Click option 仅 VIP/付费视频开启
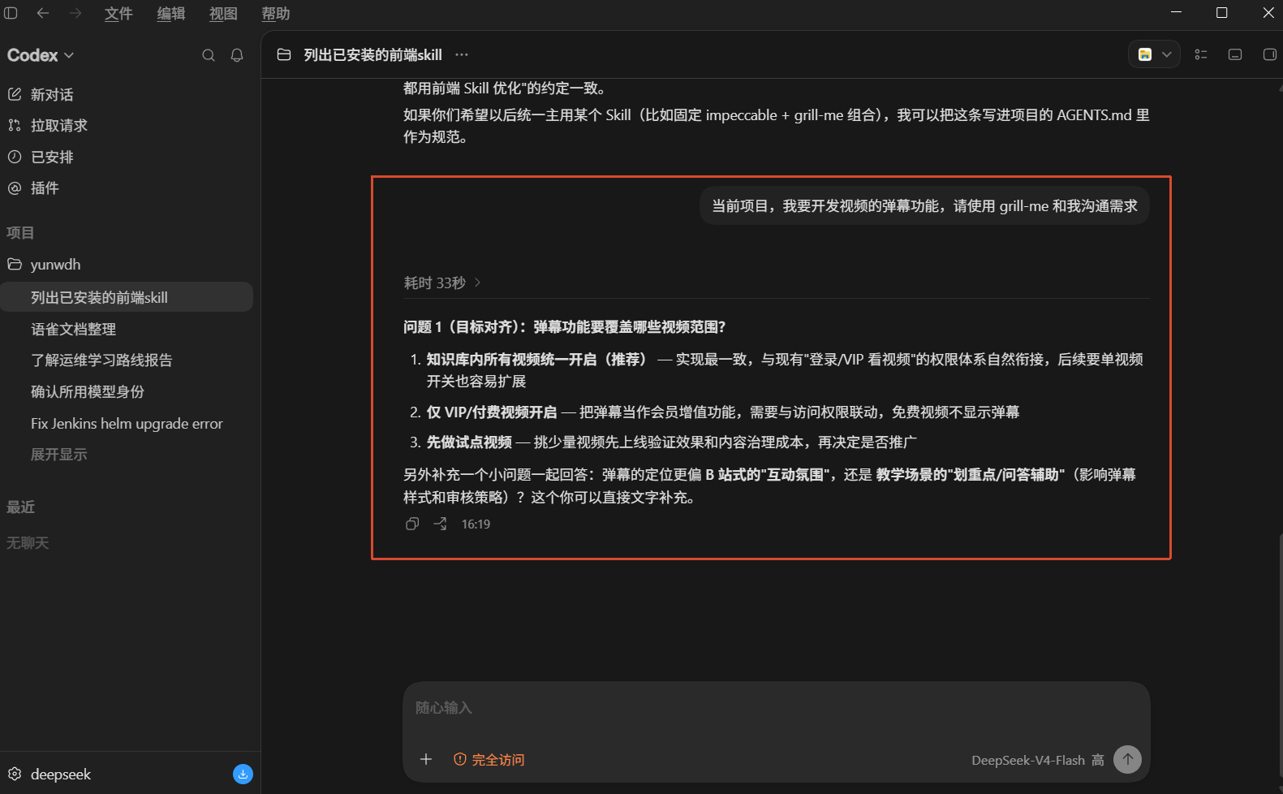The height and width of the screenshot is (794, 1283). (x=492, y=412)
